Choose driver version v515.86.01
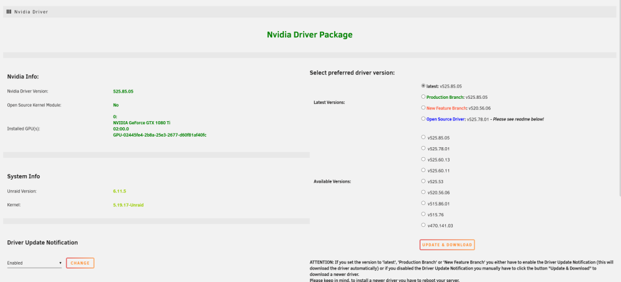 pos(424,202)
